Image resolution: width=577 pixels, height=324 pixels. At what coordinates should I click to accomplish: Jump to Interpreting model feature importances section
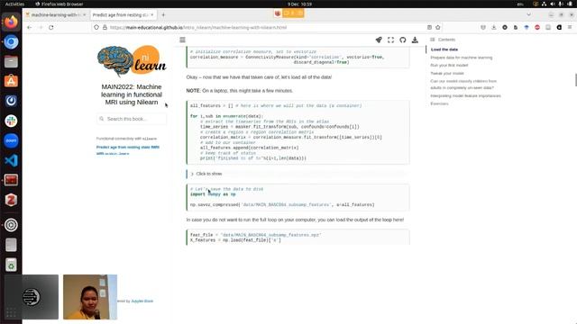point(465,95)
